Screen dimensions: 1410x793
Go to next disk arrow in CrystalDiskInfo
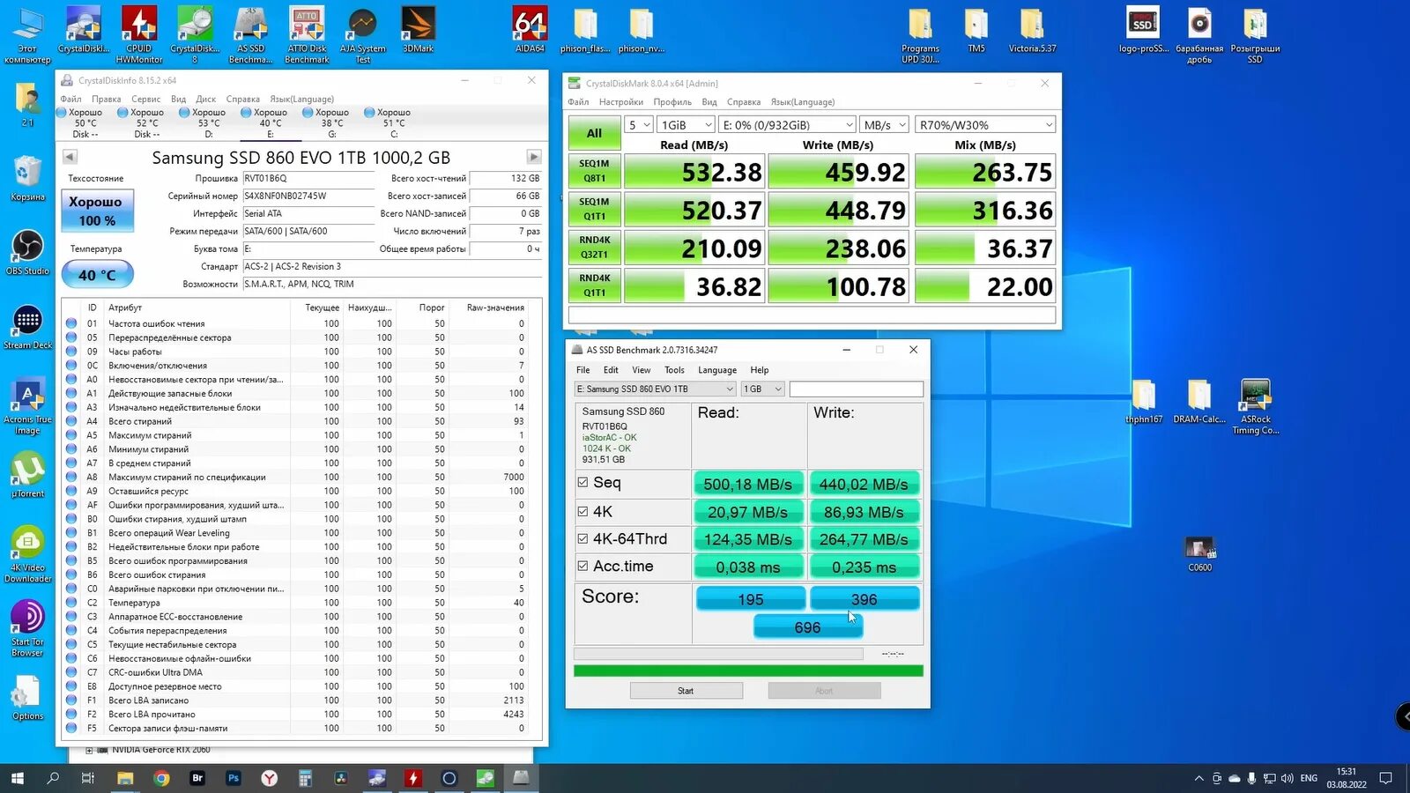pos(533,157)
